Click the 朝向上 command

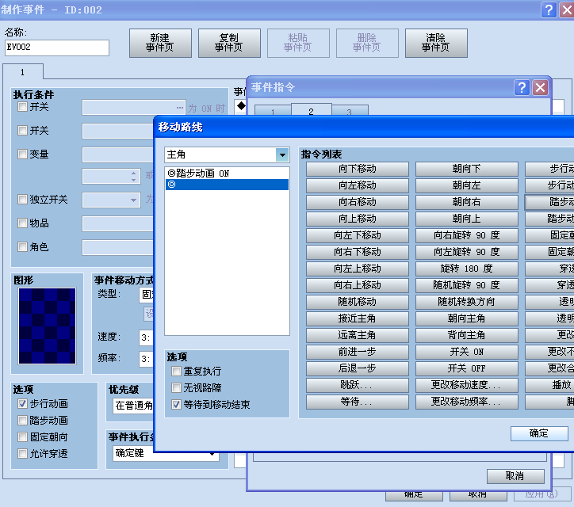[467, 219]
